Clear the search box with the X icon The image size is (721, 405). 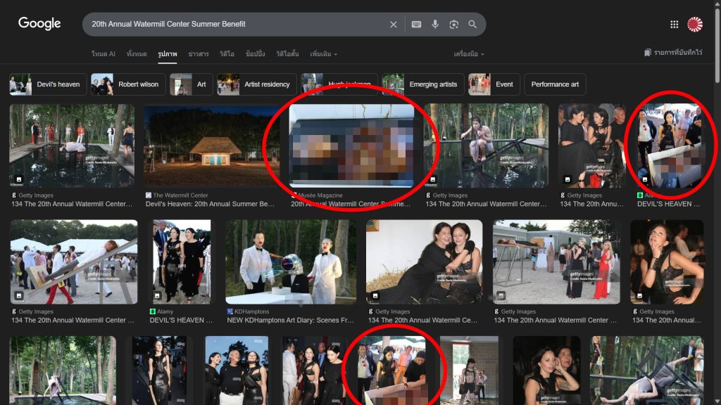[x=394, y=25]
